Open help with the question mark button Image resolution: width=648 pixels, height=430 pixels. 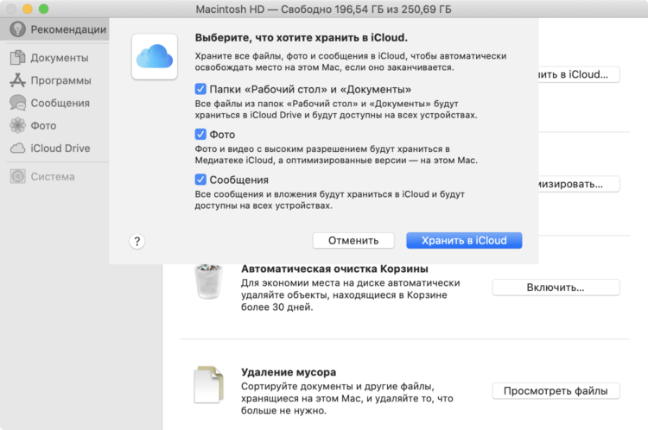click(x=137, y=241)
